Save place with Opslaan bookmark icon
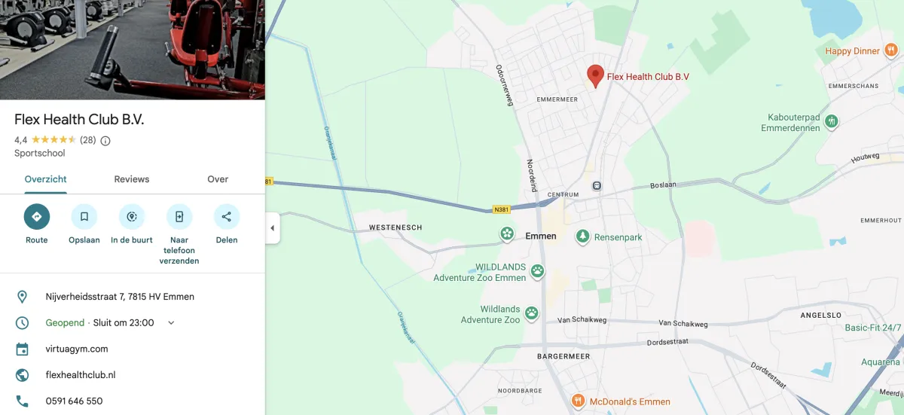 (84, 217)
